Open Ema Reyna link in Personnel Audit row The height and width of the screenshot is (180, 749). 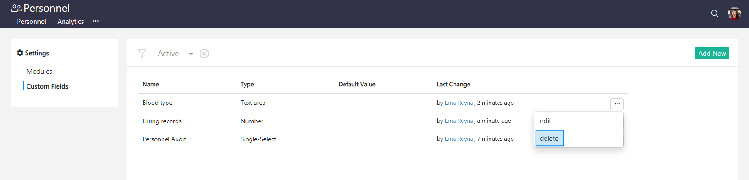459,139
